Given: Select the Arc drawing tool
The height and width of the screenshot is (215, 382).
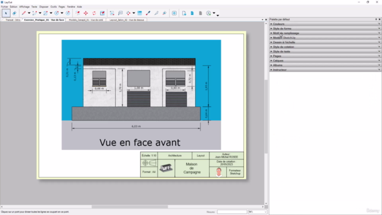Looking at the screenshot, I should [x=35, y=13].
